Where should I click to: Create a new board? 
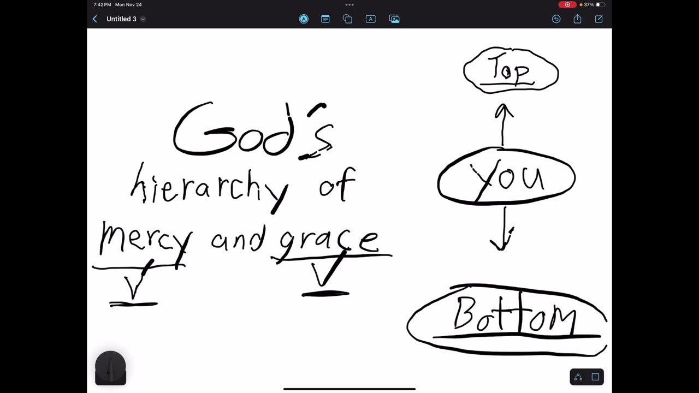click(x=599, y=19)
